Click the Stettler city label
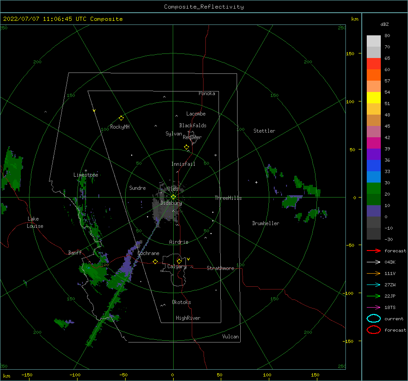This screenshot has height=381, width=408. (x=264, y=131)
